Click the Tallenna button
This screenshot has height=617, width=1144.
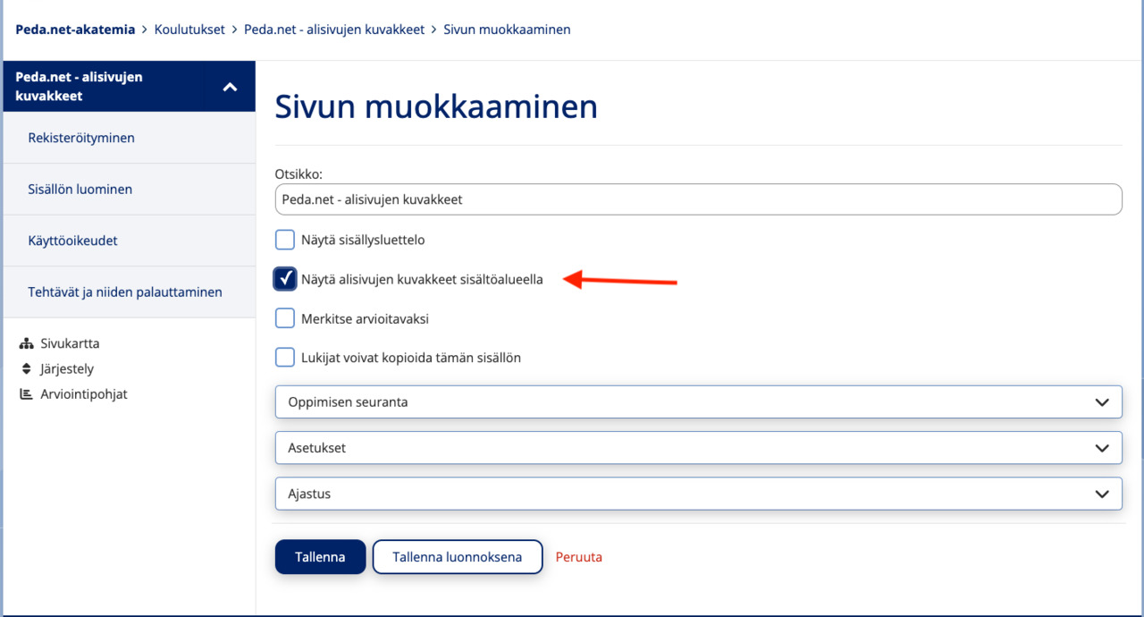tap(320, 557)
